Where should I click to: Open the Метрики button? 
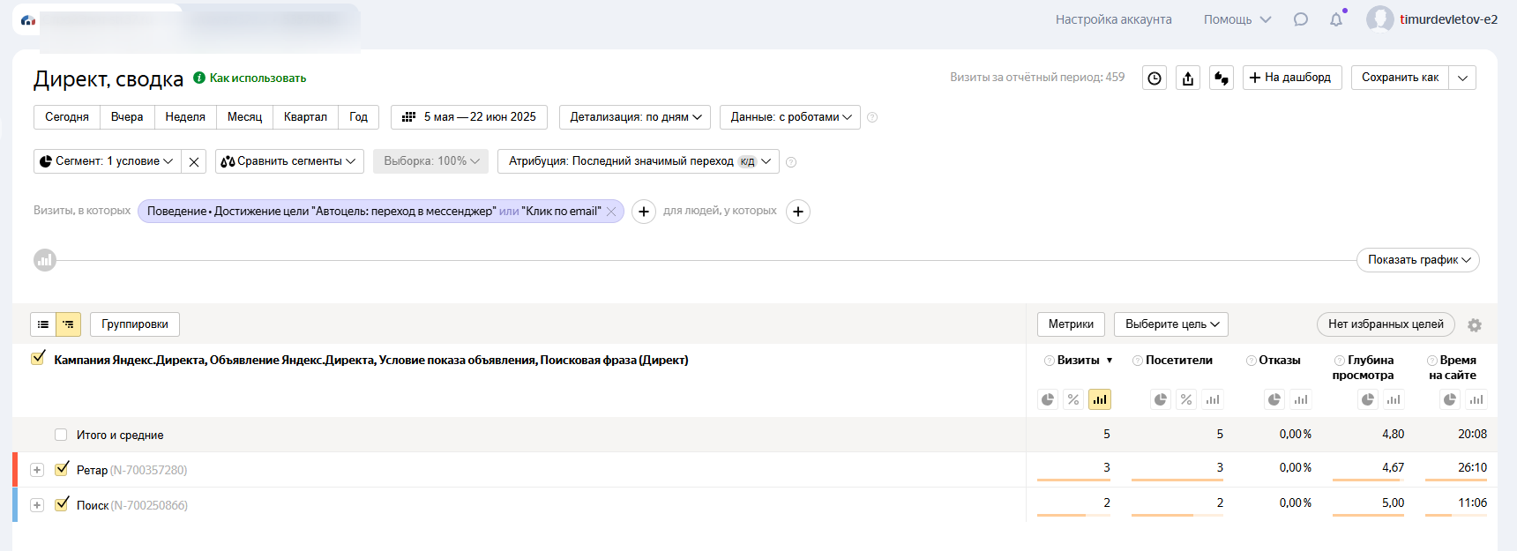click(x=1071, y=324)
